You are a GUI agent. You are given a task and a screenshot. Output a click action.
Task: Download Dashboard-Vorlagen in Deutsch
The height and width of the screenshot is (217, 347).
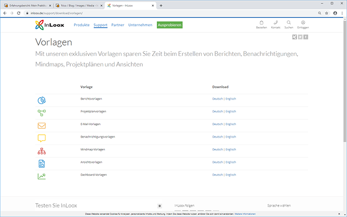(x=218, y=175)
